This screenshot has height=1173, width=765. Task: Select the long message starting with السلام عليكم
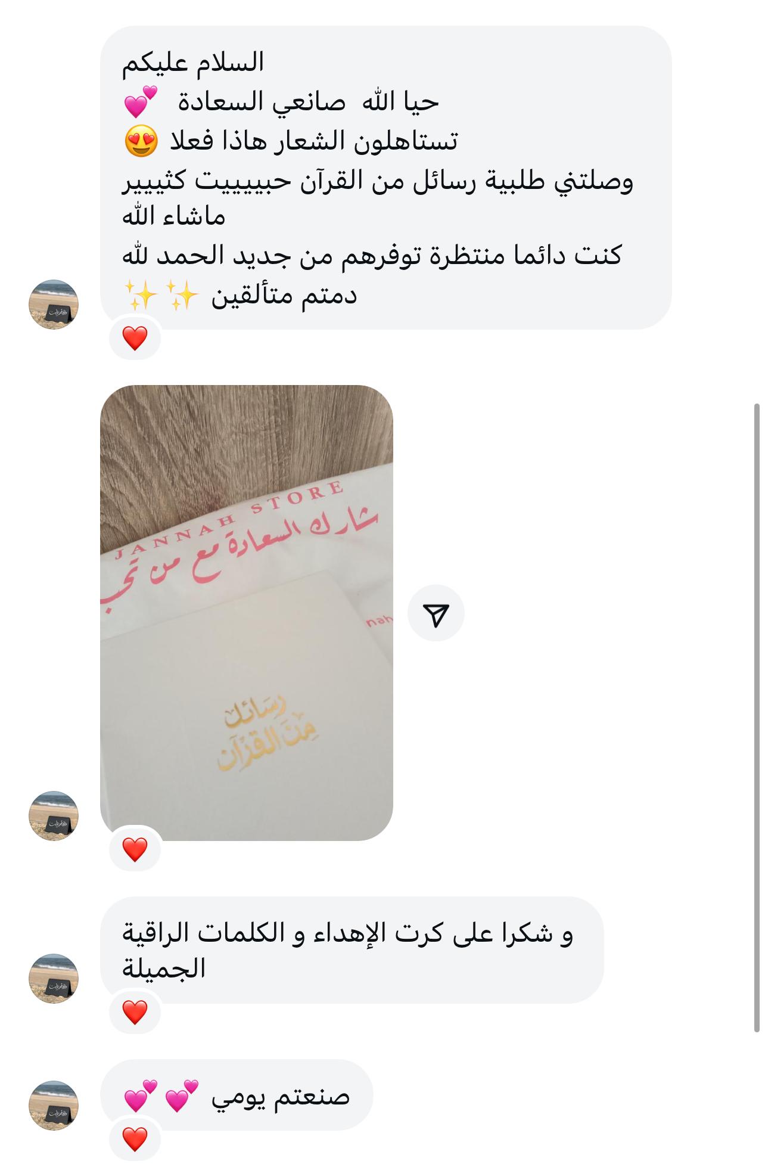point(385,178)
